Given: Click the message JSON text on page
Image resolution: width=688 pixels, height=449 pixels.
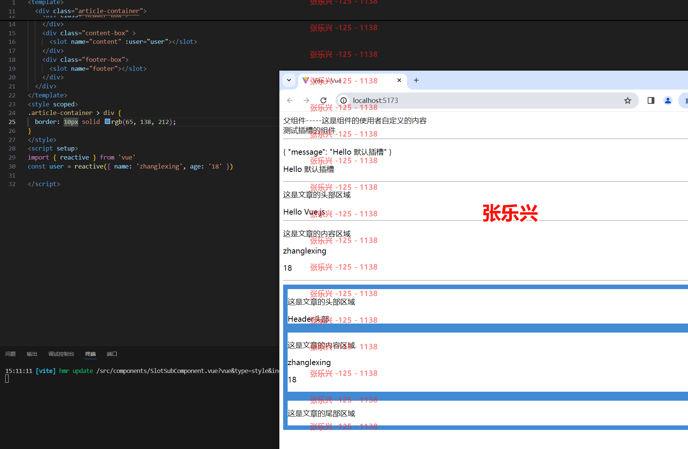Looking at the screenshot, I should [x=337, y=152].
